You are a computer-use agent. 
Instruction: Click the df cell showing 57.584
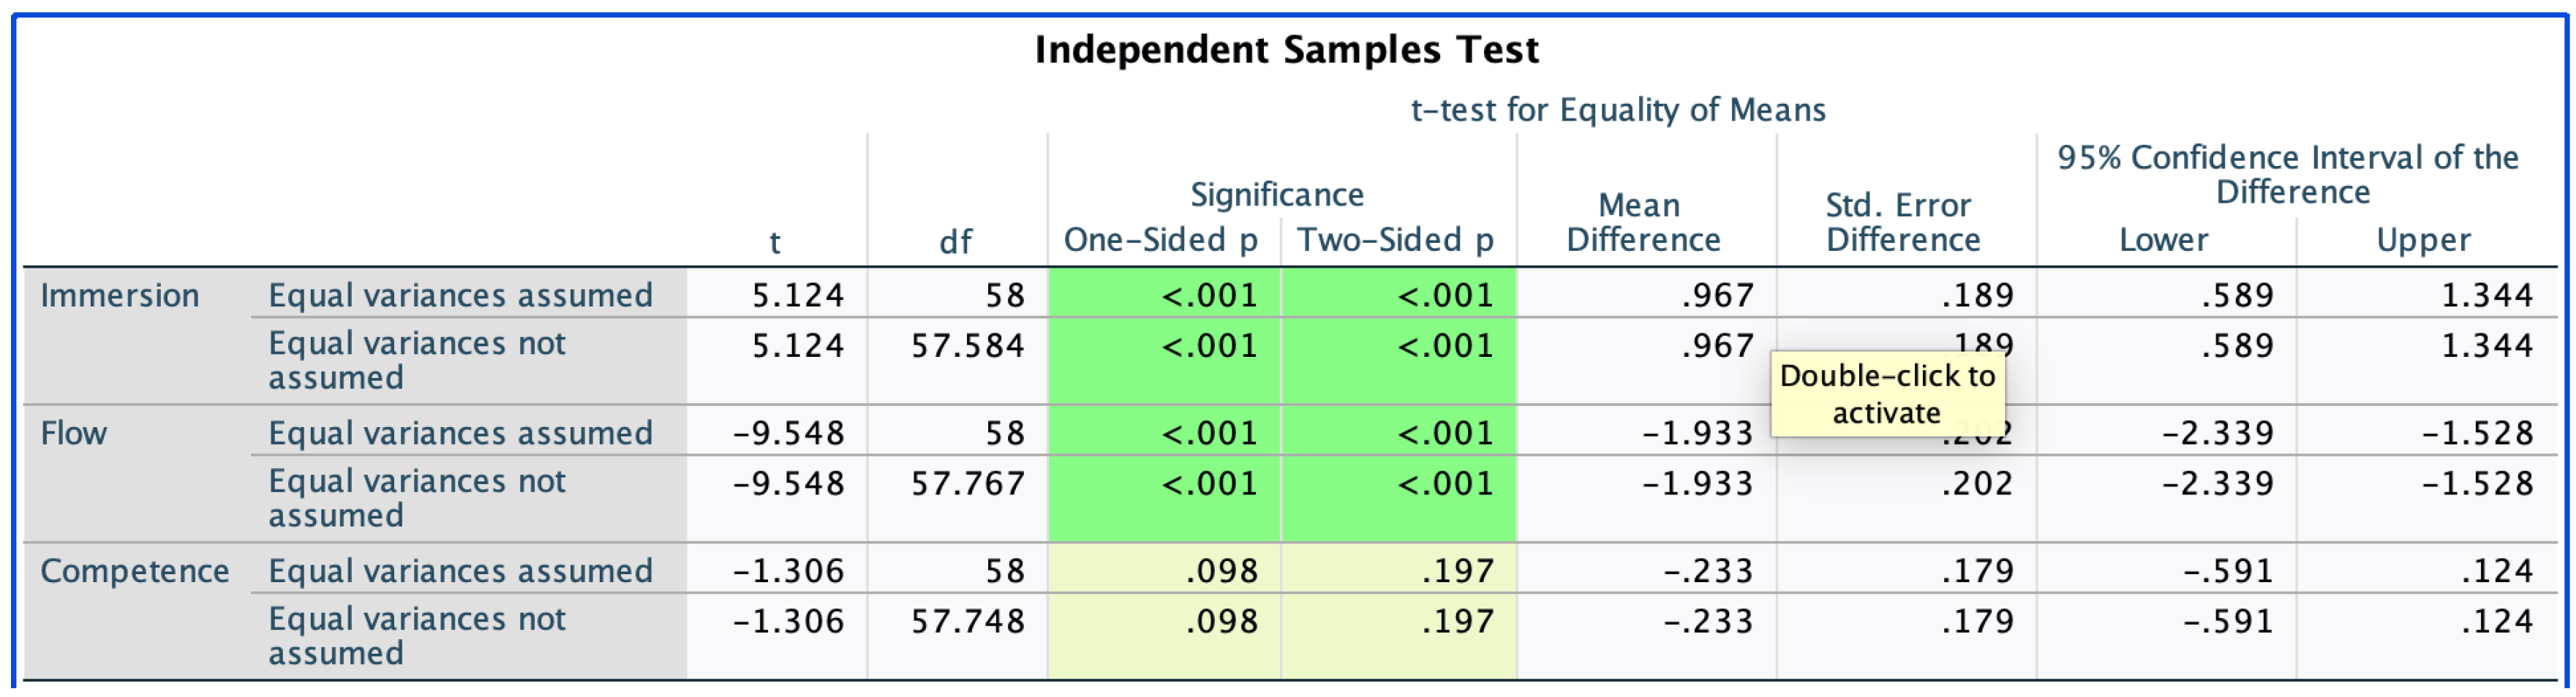[967, 346]
